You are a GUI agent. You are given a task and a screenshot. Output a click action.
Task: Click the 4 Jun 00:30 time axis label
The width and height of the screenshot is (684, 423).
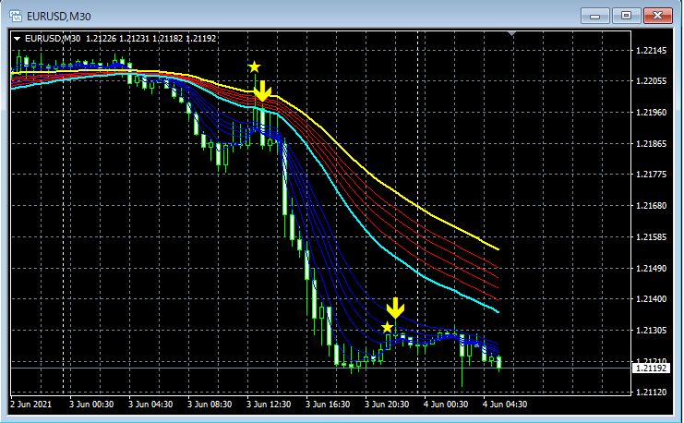[446, 405]
